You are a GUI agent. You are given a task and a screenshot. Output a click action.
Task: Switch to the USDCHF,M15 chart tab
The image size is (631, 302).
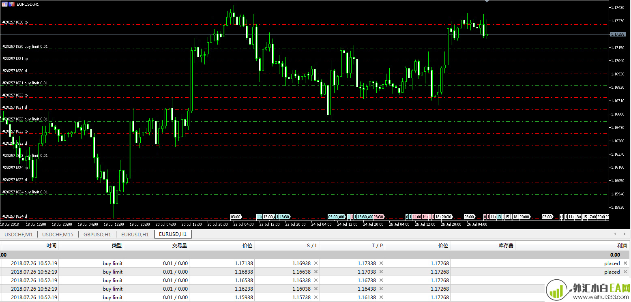point(58,234)
